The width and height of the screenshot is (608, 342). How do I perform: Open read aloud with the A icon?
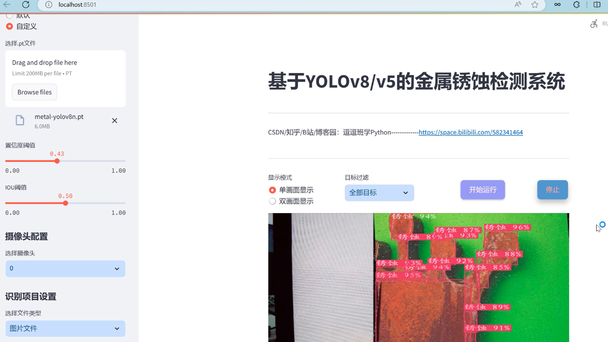tap(518, 5)
